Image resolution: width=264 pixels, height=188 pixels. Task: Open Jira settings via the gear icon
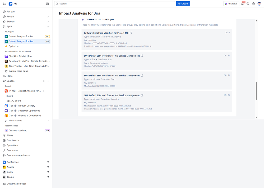point(253,3)
